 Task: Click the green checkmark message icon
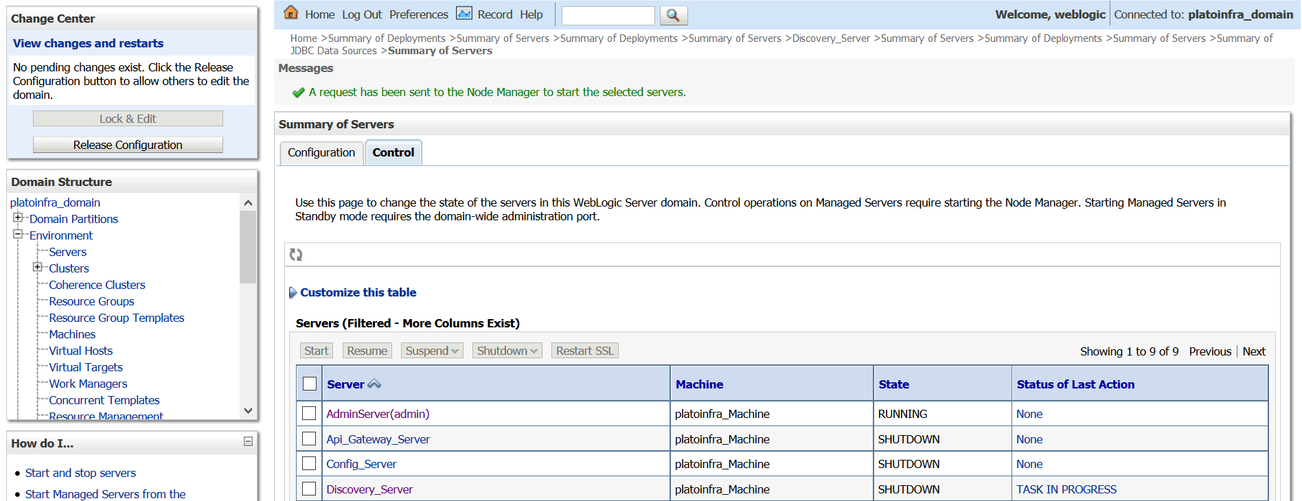click(x=298, y=93)
